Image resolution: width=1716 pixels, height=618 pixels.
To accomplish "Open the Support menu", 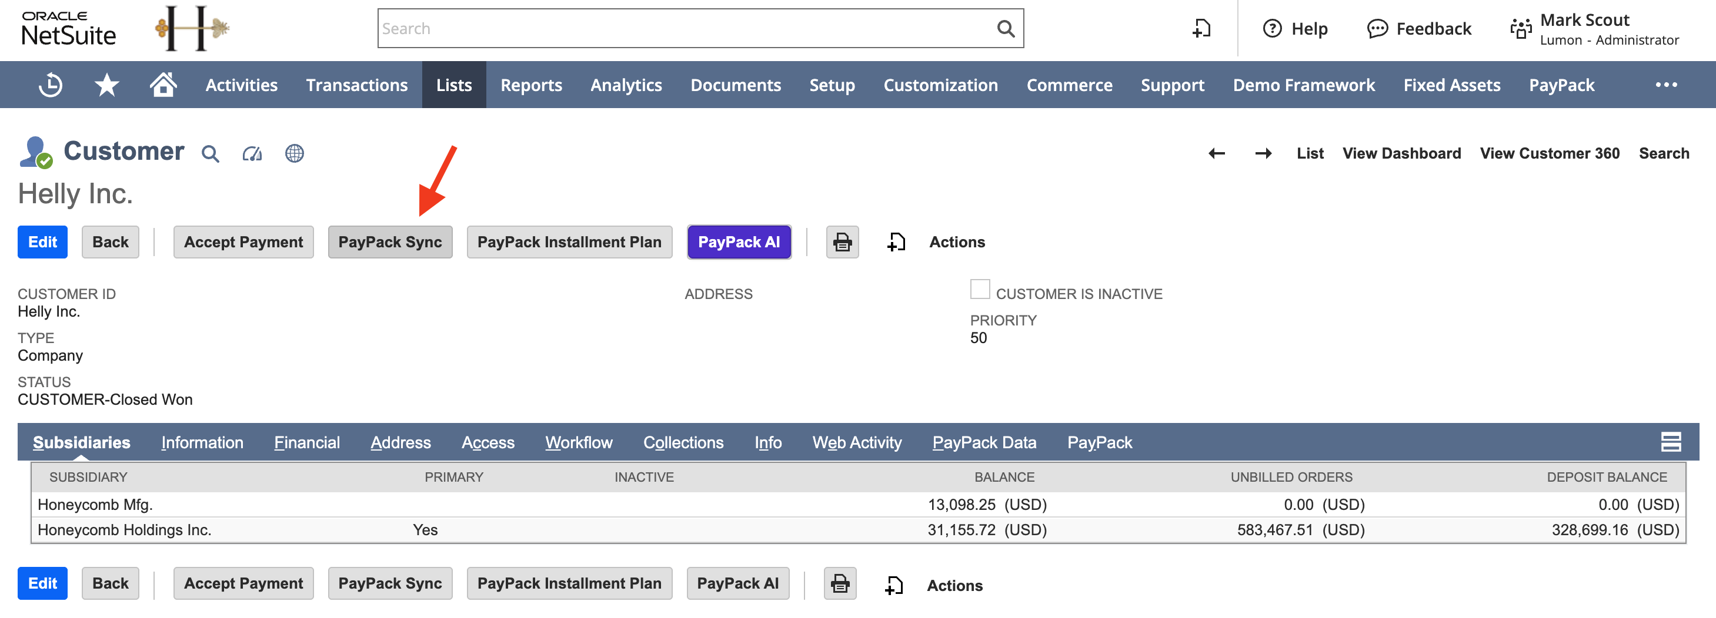I will pyautogui.click(x=1173, y=85).
